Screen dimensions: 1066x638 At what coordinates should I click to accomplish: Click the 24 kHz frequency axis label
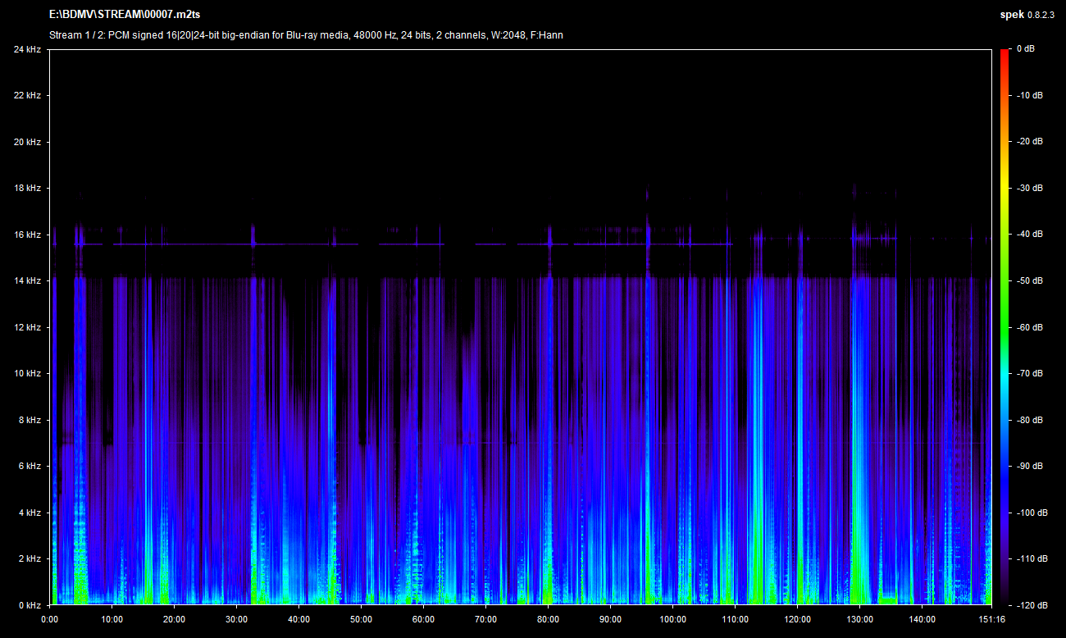click(27, 49)
